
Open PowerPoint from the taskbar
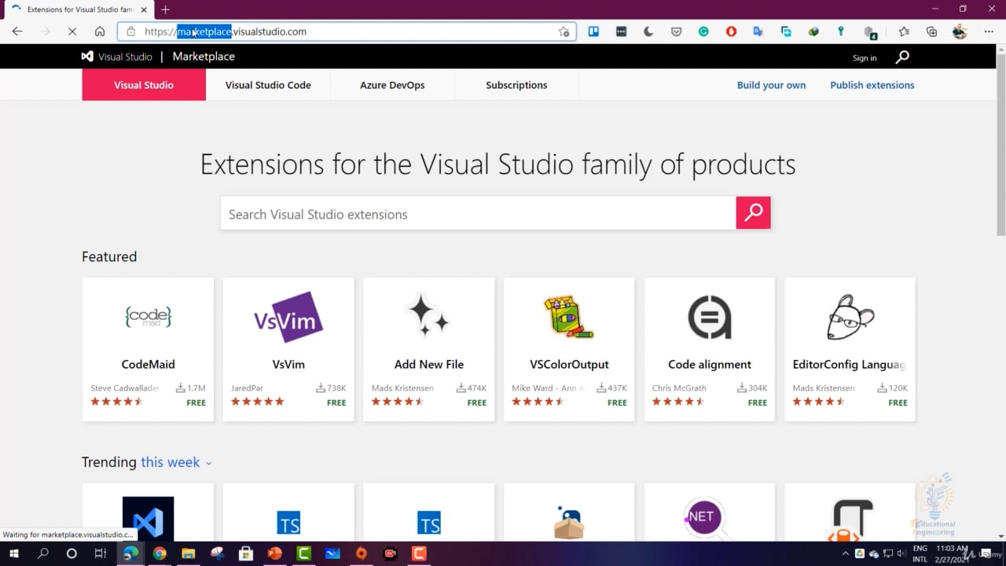point(274,553)
